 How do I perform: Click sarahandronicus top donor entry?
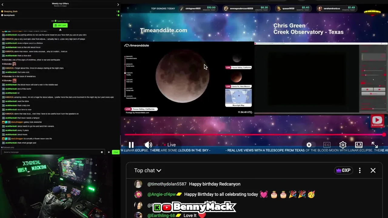336,8
